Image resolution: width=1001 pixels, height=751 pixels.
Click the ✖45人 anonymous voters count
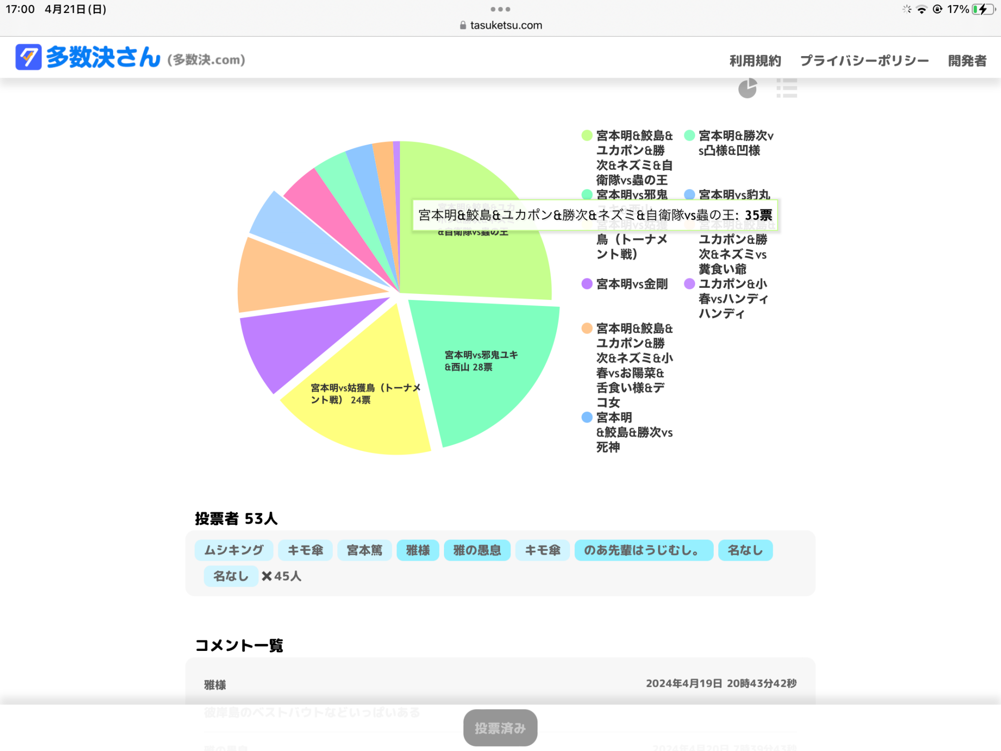pos(281,576)
